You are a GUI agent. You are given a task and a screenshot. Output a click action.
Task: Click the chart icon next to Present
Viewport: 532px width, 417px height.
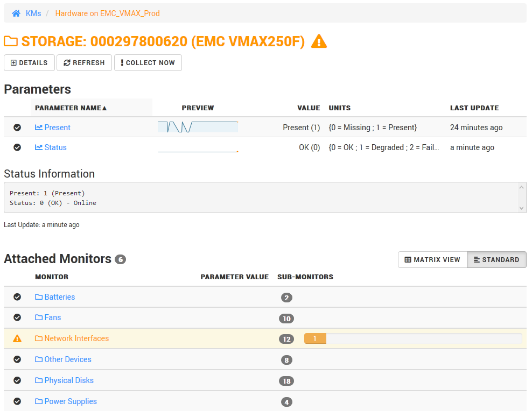(x=39, y=128)
